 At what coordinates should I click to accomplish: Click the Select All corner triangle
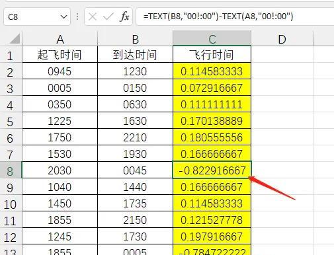click(15, 39)
